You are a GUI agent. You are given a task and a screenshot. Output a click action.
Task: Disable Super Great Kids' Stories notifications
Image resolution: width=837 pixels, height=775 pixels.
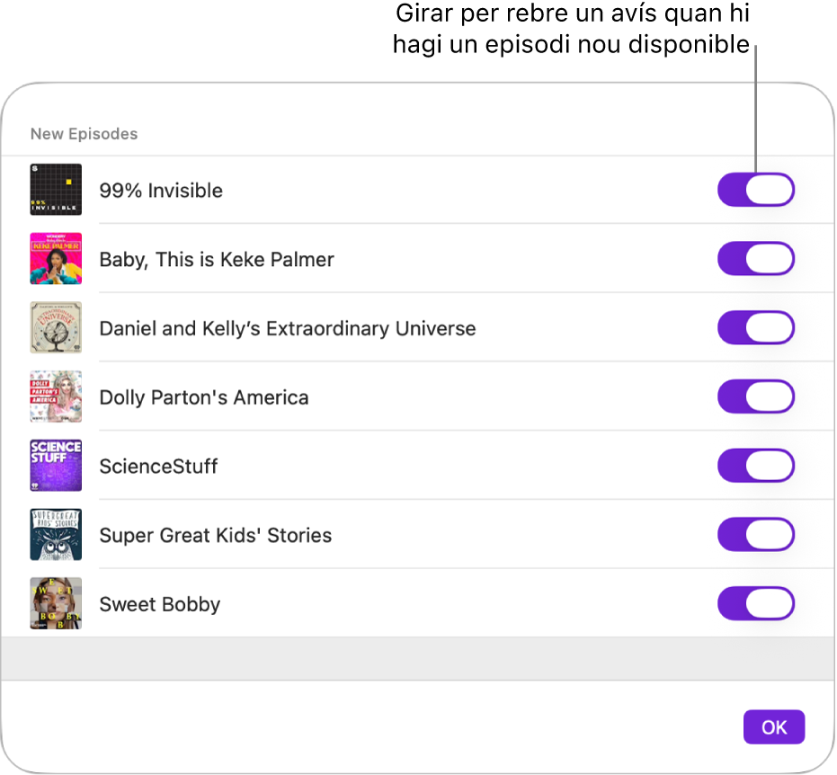(x=755, y=534)
